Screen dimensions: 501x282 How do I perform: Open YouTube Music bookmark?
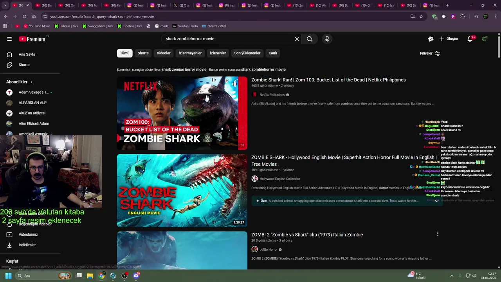[37, 26]
